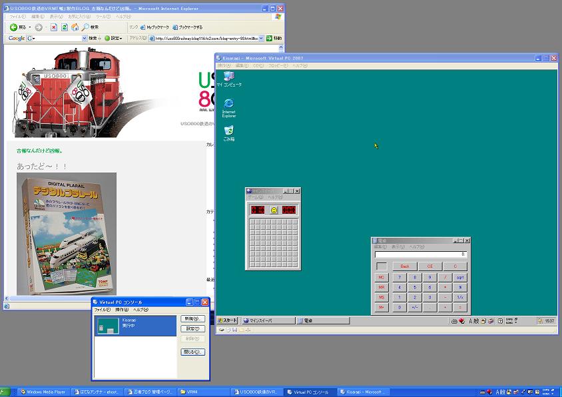
Task: Click the calculator Back button
Action: click(405, 266)
